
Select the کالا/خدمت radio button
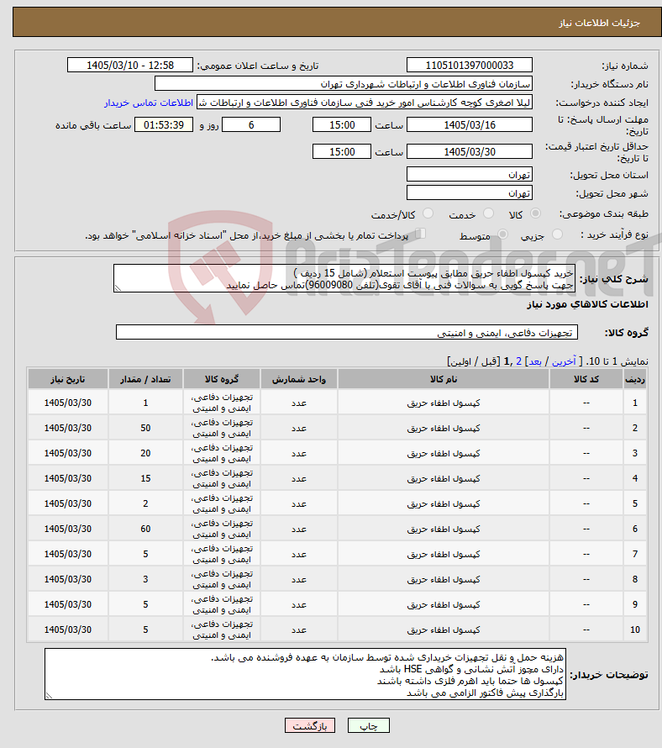tap(428, 213)
